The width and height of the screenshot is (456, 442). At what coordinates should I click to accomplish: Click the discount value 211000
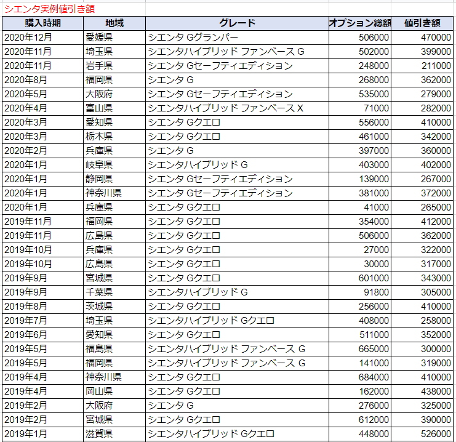[422, 66]
